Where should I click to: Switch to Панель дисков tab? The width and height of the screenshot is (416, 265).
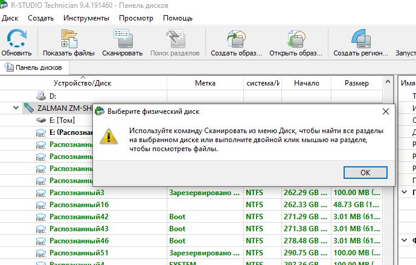pyautogui.click(x=34, y=67)
